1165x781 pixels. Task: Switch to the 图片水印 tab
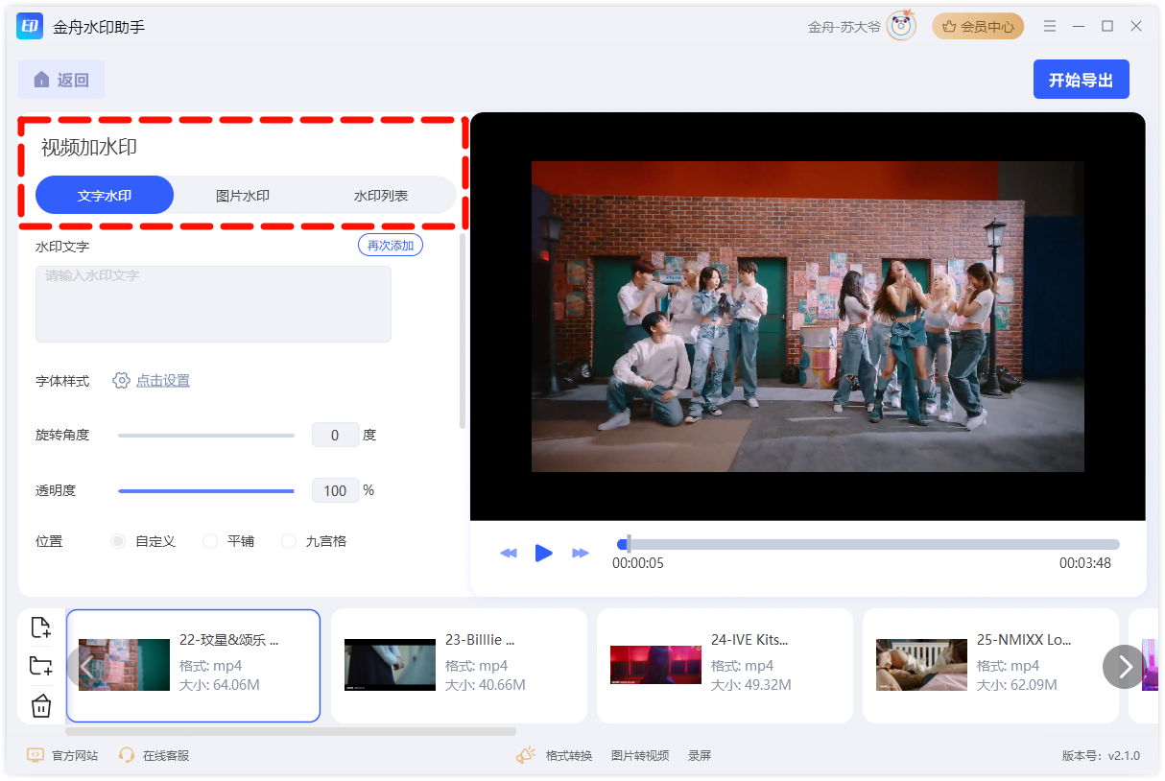click(243, 195)
